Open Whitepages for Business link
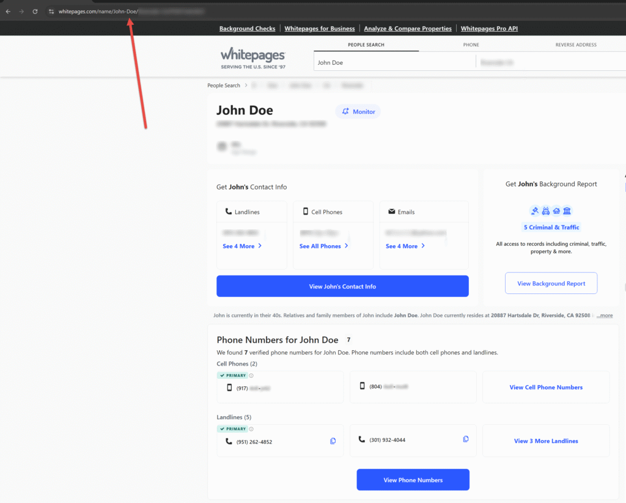This screenshot has width=626, height=503. click(x=319, y=28)
